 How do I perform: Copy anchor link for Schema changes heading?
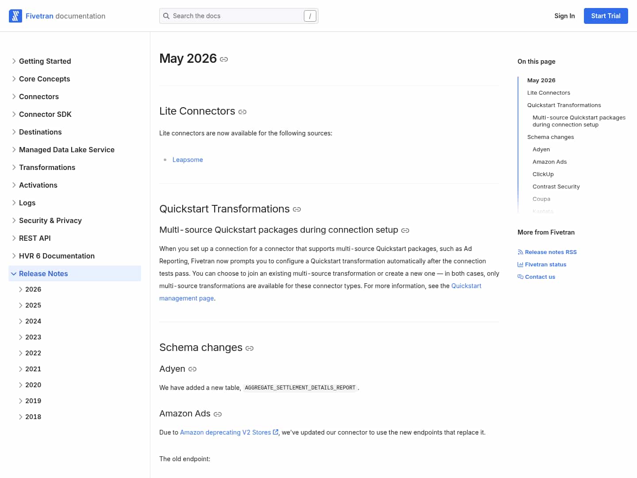(249, 348)
